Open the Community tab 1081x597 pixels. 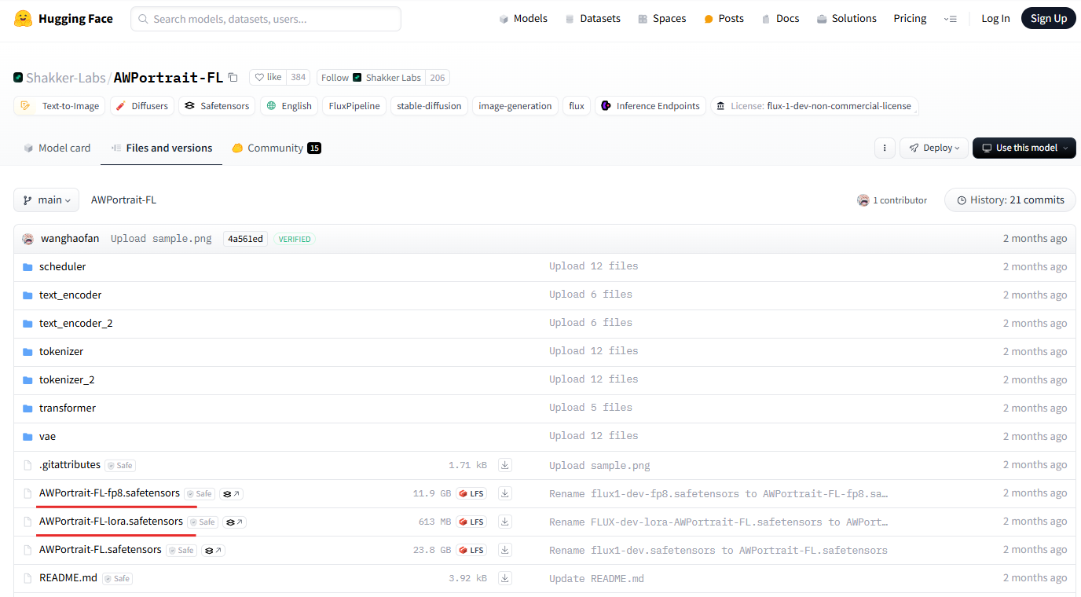(277, 148)
